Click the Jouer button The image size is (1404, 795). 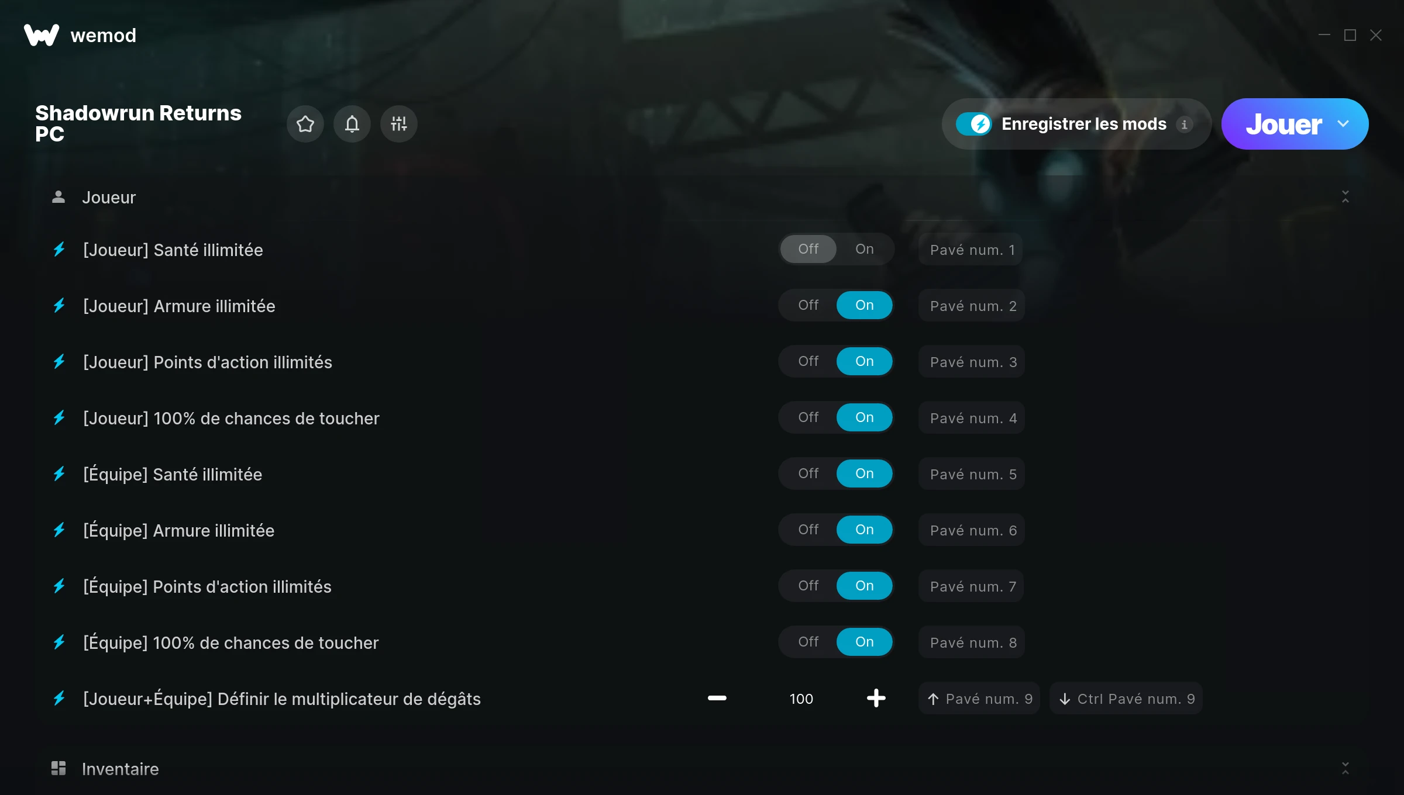tap(1283, 124)
